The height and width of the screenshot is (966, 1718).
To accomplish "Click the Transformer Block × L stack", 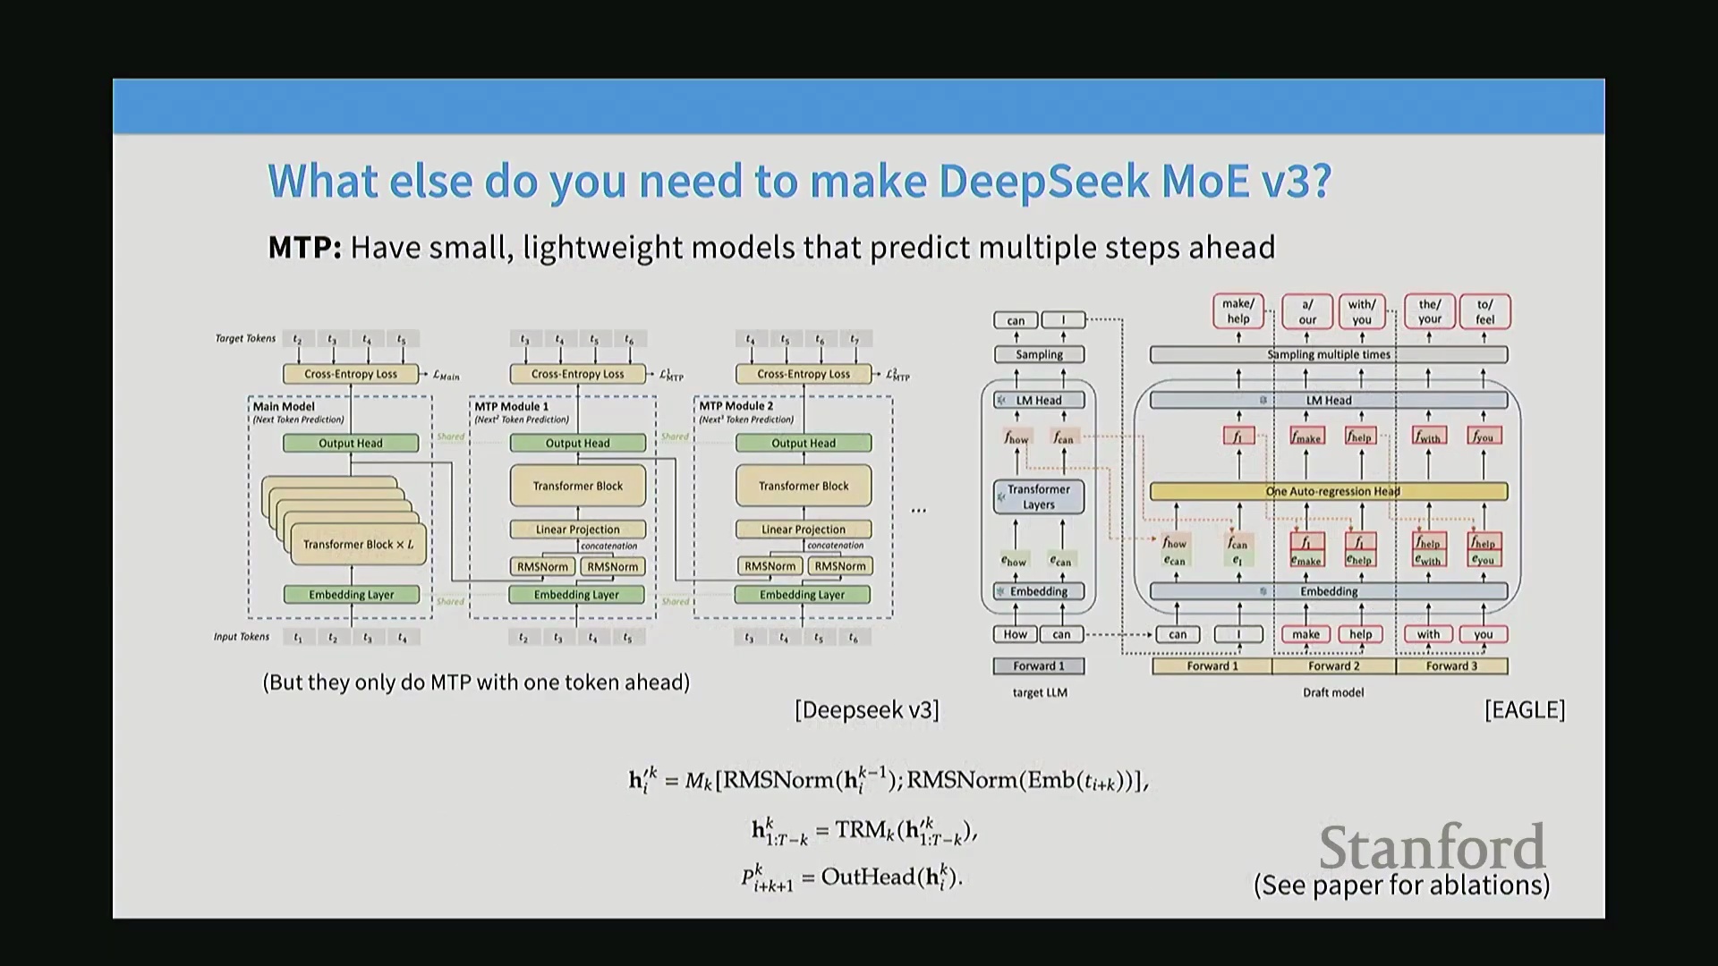I will [x=358, y=544].
